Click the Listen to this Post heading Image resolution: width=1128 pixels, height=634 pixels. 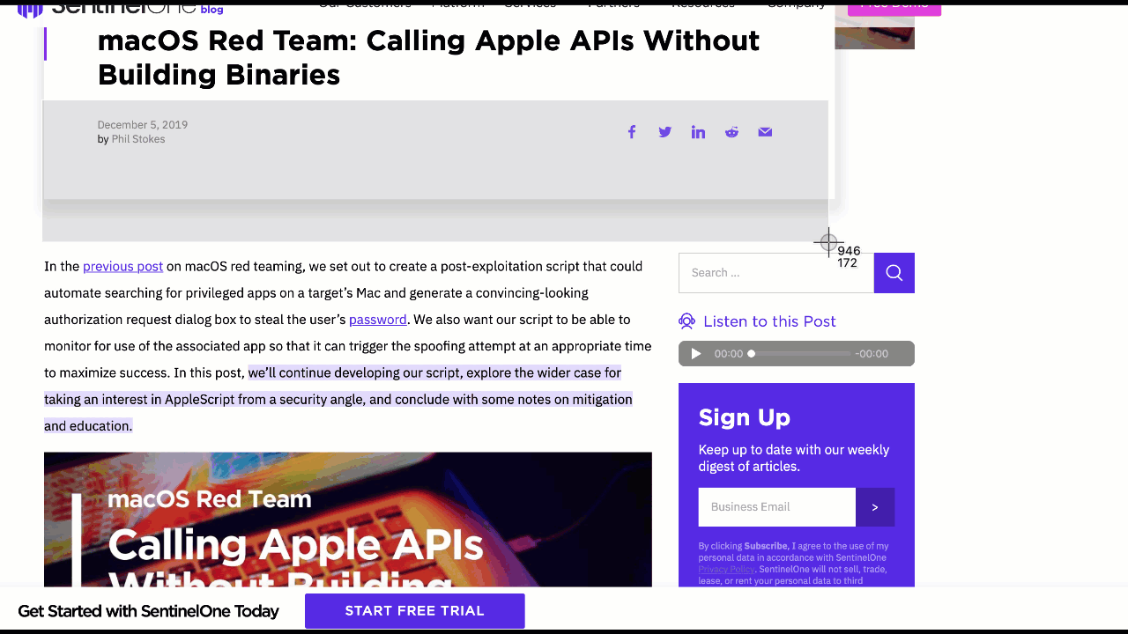769,321
